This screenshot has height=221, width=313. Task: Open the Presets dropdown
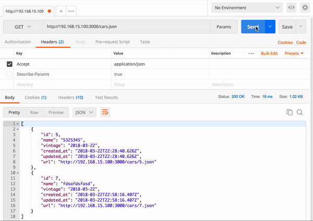(x=294, y=54)
